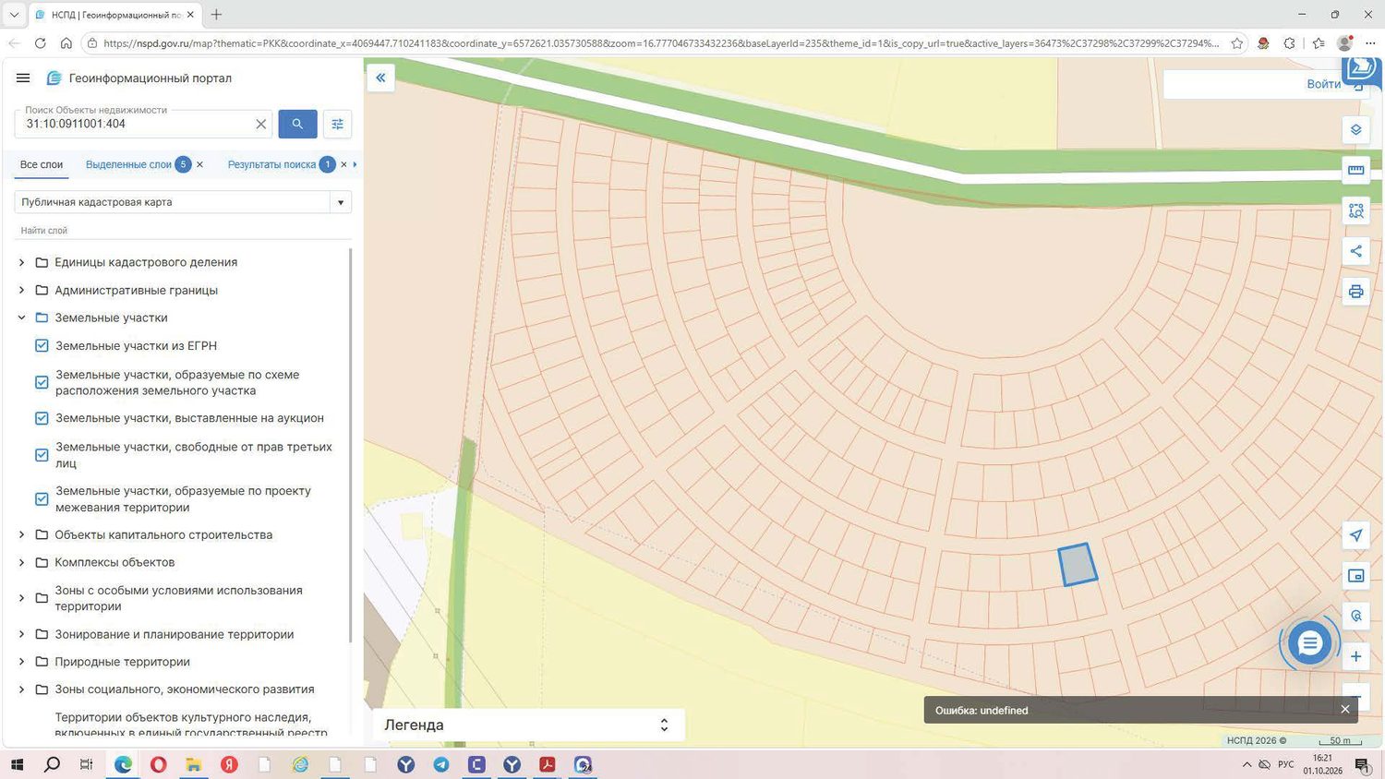Toggle the overview mini-map
The height and width of the screenshot is (779, 1385).
pyautogui.click(x=1355, y=576)
